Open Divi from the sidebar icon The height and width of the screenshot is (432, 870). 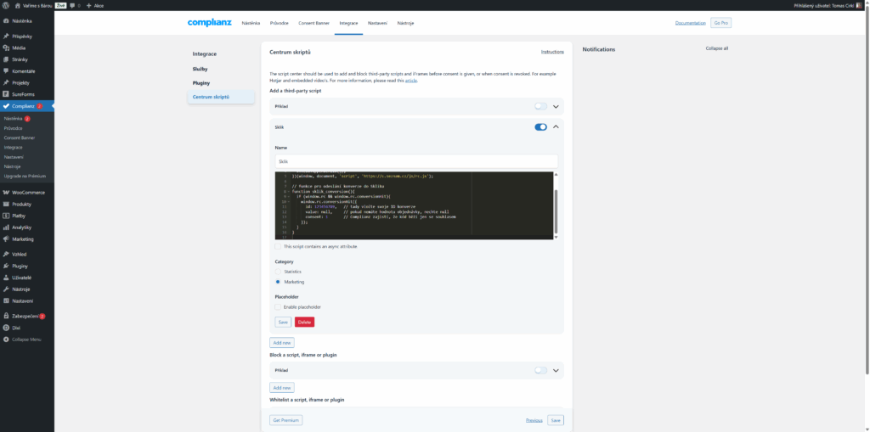click(7, 327)
